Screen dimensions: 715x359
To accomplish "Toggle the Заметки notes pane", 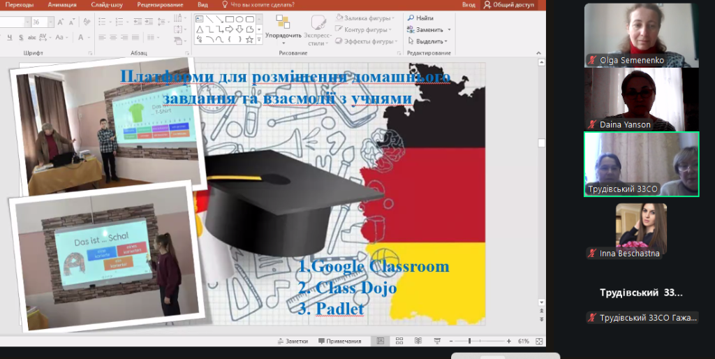I will 293,341.
